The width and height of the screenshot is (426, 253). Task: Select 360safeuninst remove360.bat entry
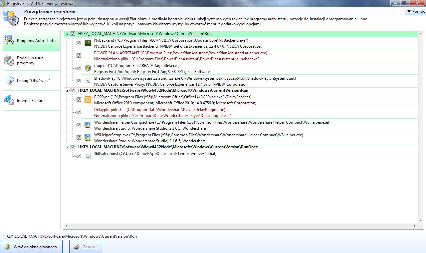pyautogui.click(x=155, y=154)
